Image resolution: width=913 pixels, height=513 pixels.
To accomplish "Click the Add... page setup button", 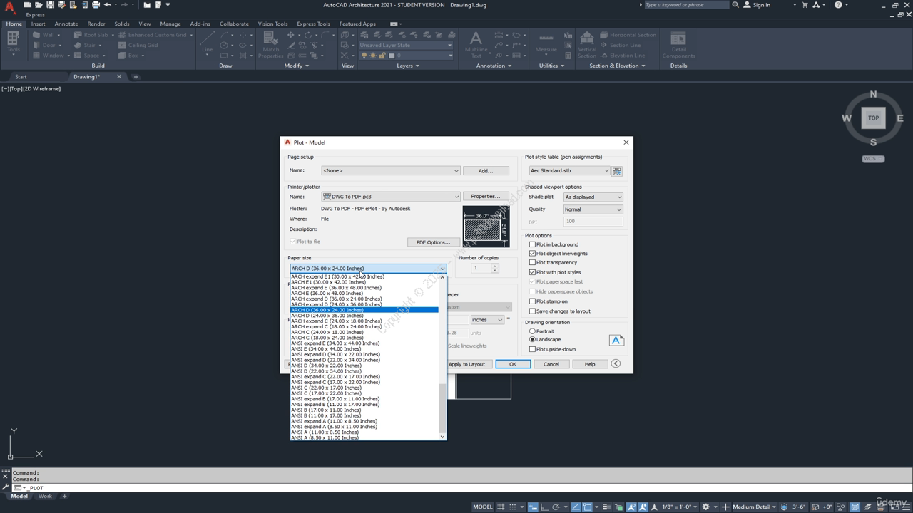I will pos(486,171).
